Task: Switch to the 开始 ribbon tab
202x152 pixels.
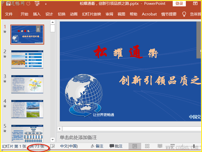Action: coord(24,14)
